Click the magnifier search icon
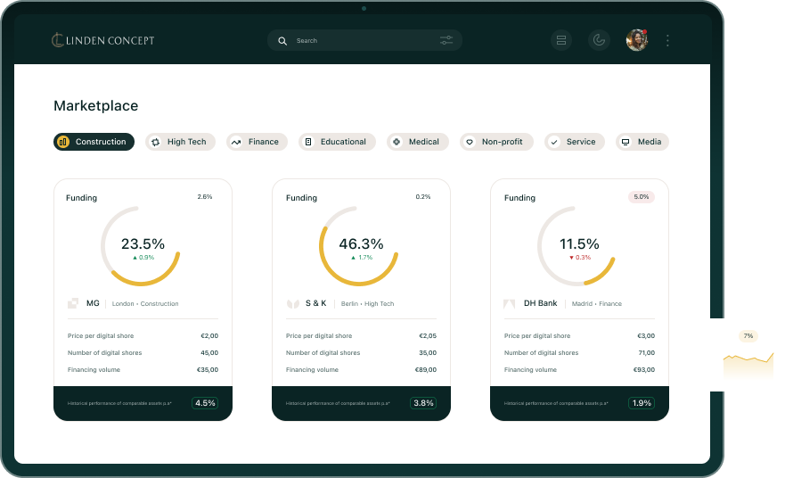Screen dimensions: 785x478 [282, 41]
